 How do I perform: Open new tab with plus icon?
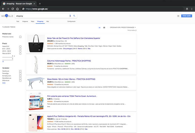tap(40, 4)
